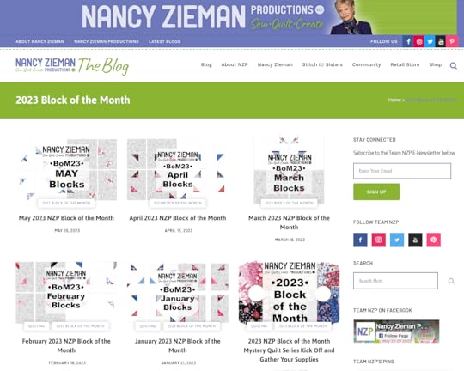This screenshot has height=371, width=464.
Task: Open the Community menu item
Action: pos(366,64)
